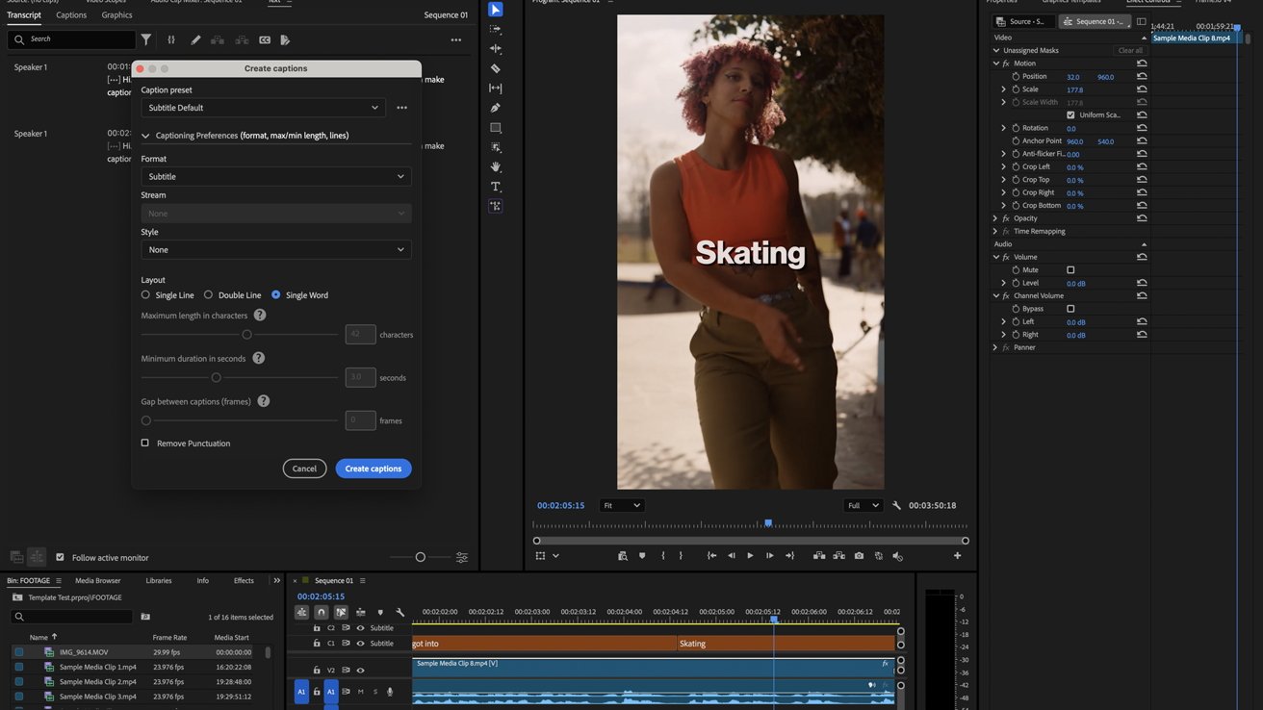
Task: Select the Double Line layout option
Action: coord(208,295)
